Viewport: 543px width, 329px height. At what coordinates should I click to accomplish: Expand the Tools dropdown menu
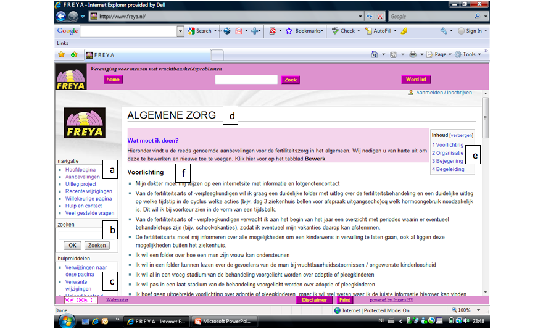[469, 54]
